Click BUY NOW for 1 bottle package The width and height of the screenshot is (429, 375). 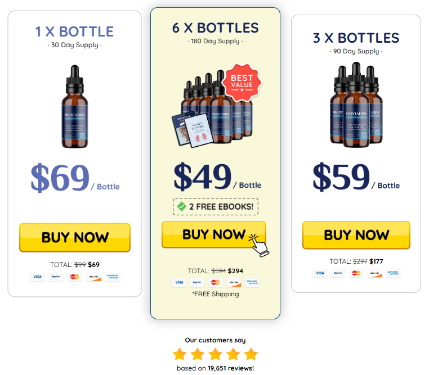tap(75, 237)
